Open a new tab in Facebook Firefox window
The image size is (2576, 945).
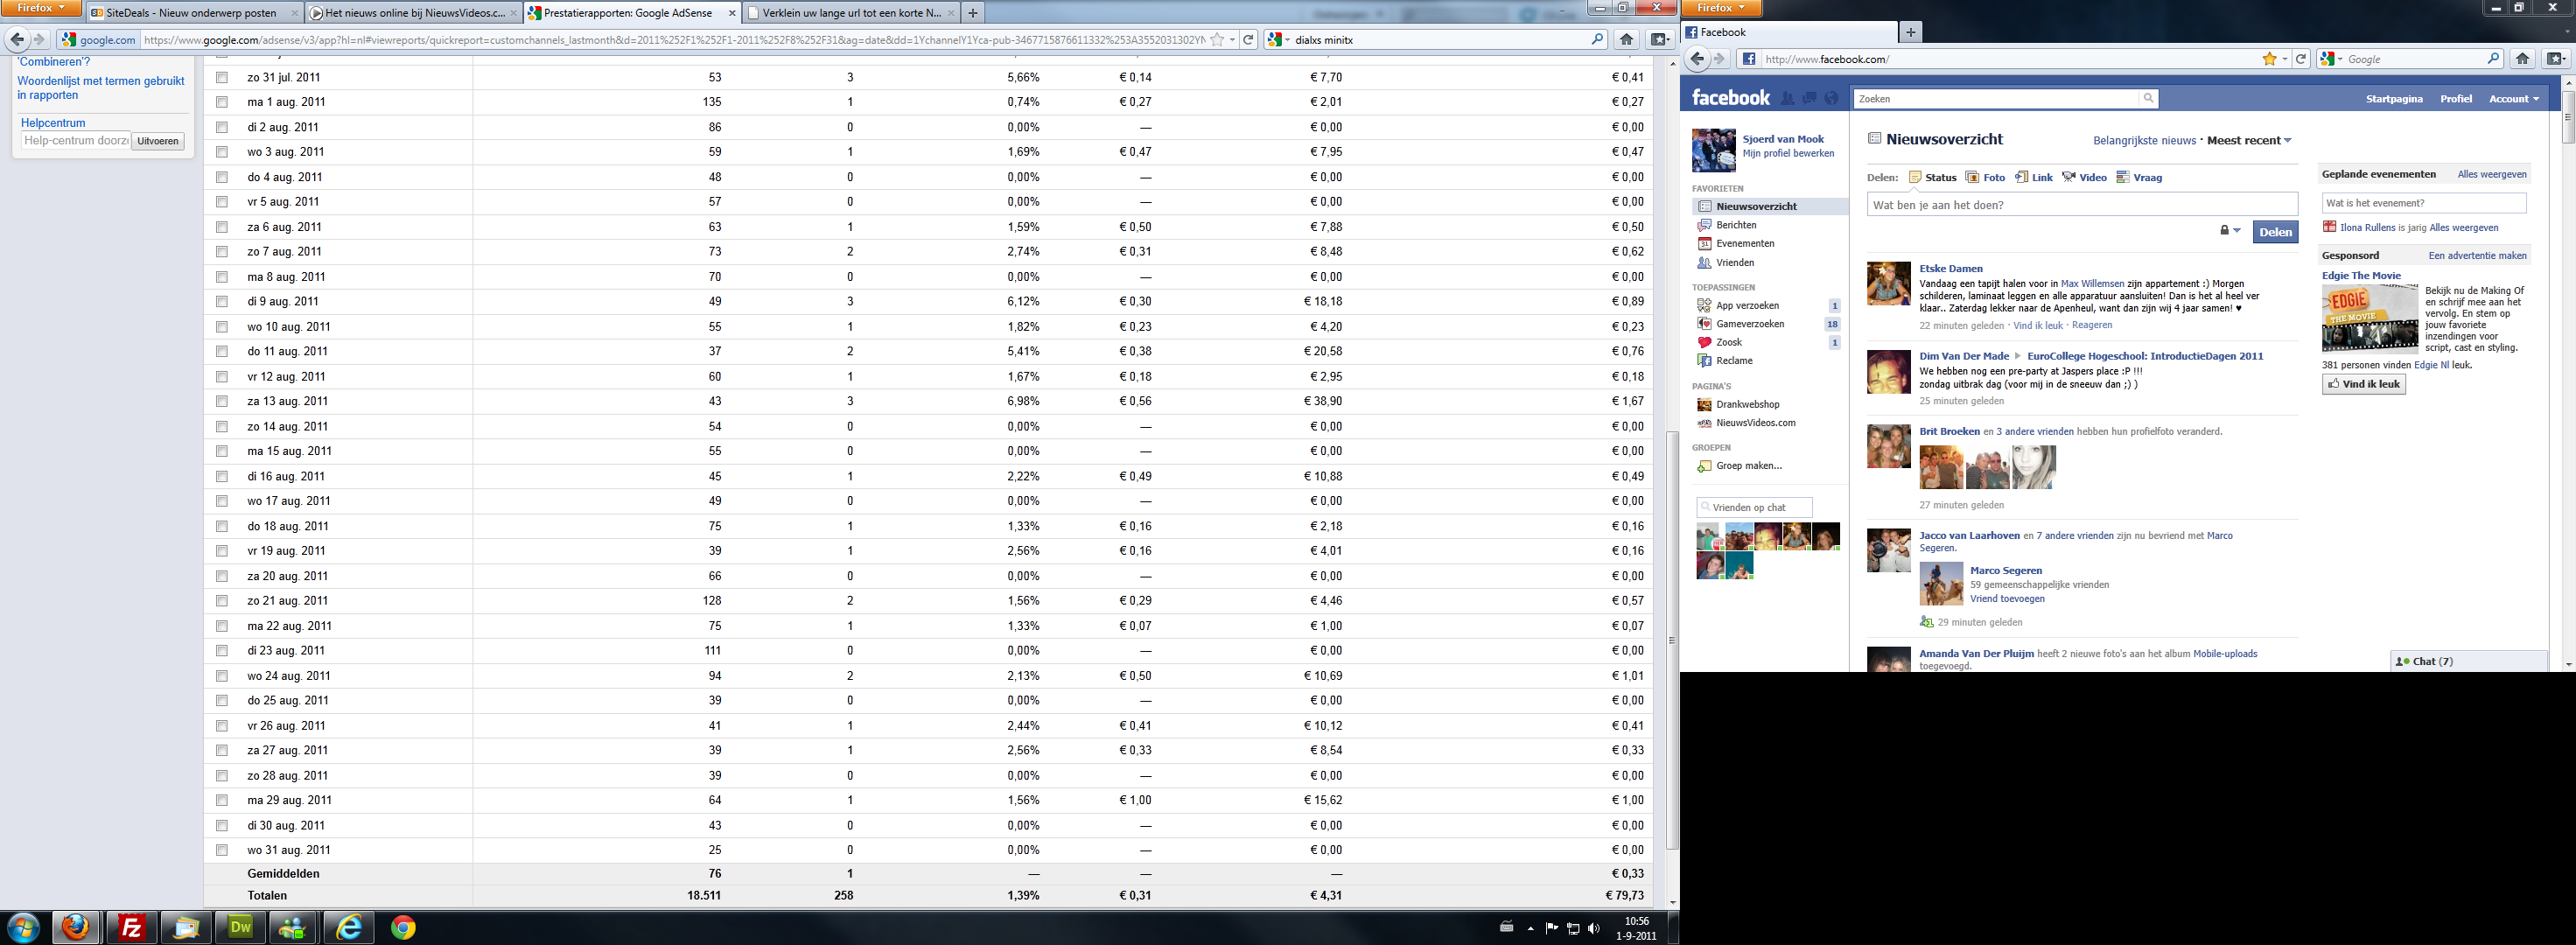pyautogui.click(x=1910, y=32)
